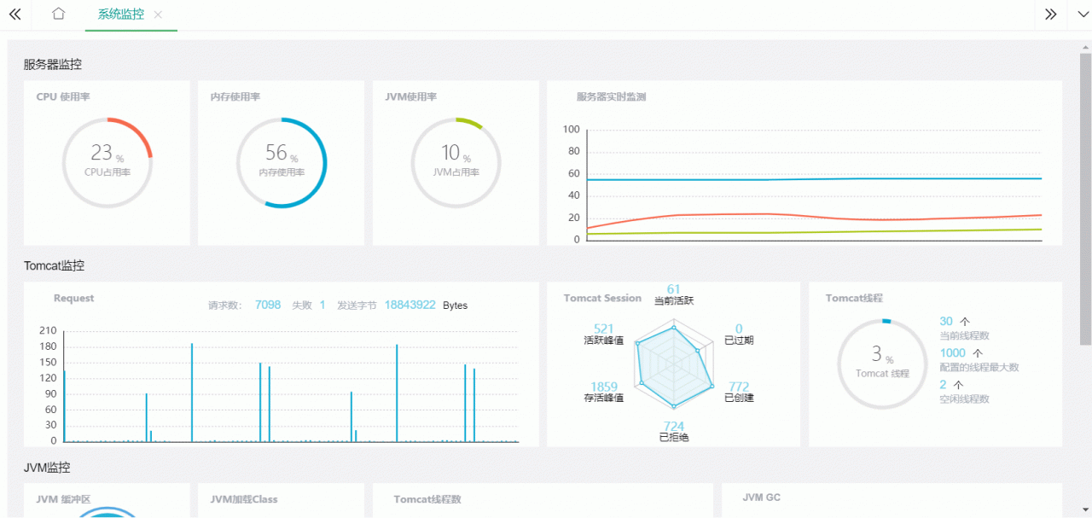Click the JVM 缓冲区 card title
The width and height of the screenshot is (1092, 518).
[64, 499]
